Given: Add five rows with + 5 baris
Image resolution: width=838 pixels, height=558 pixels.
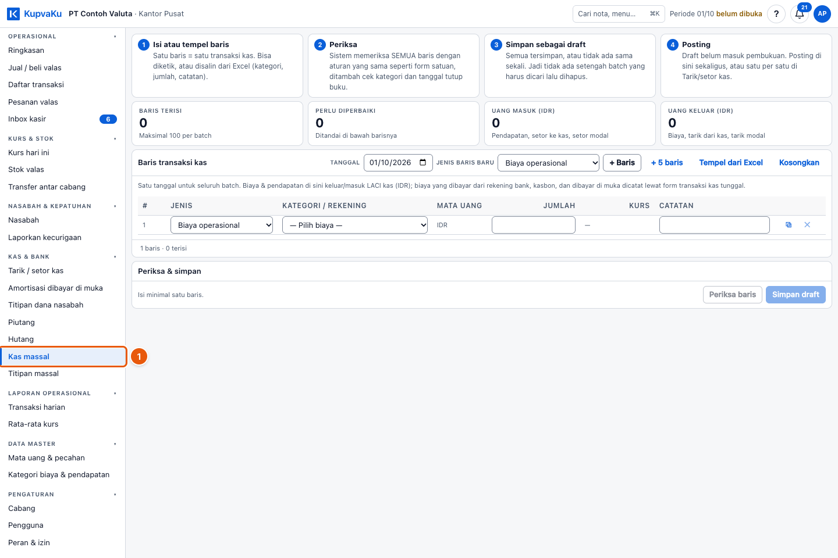Looking at the screenshot, I should pyautogui.click(x=667, y=163).
